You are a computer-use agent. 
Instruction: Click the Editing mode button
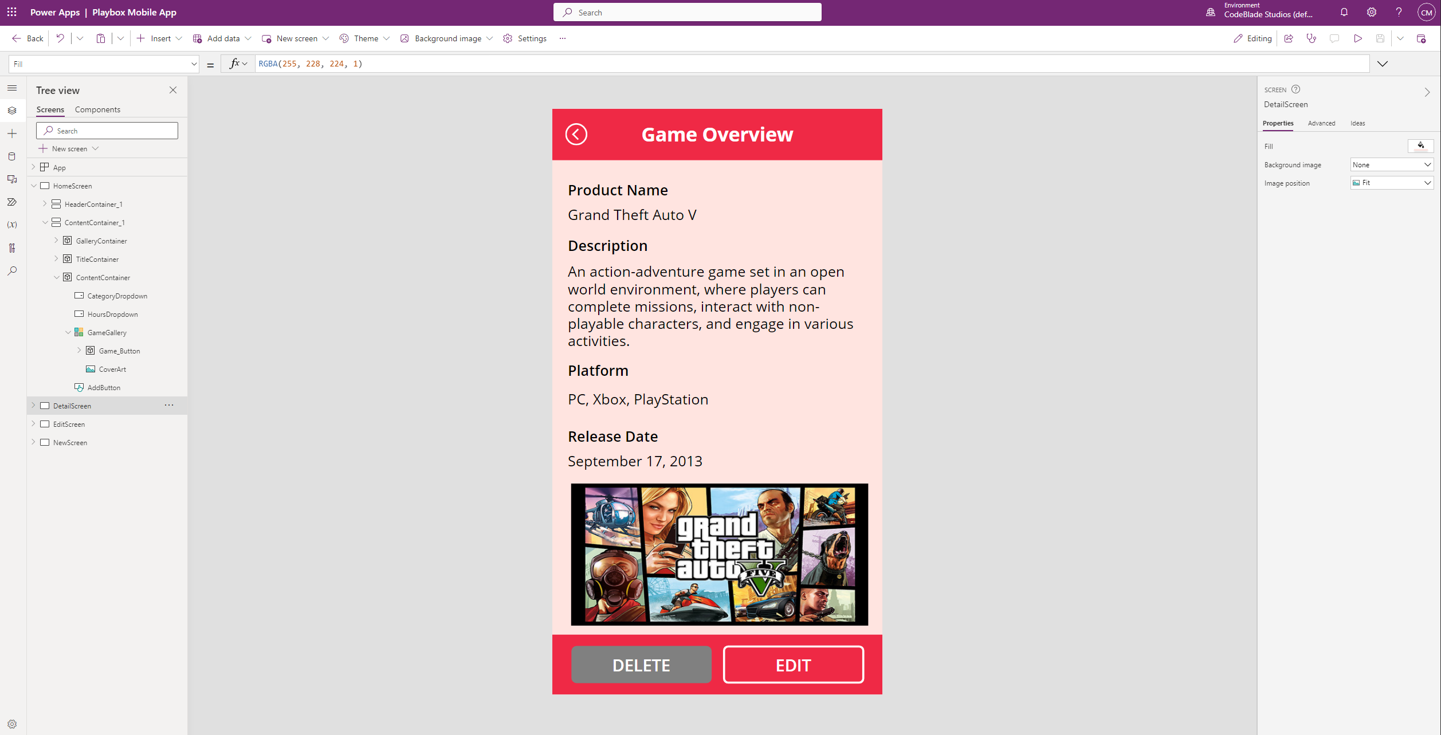point(1252,38)
